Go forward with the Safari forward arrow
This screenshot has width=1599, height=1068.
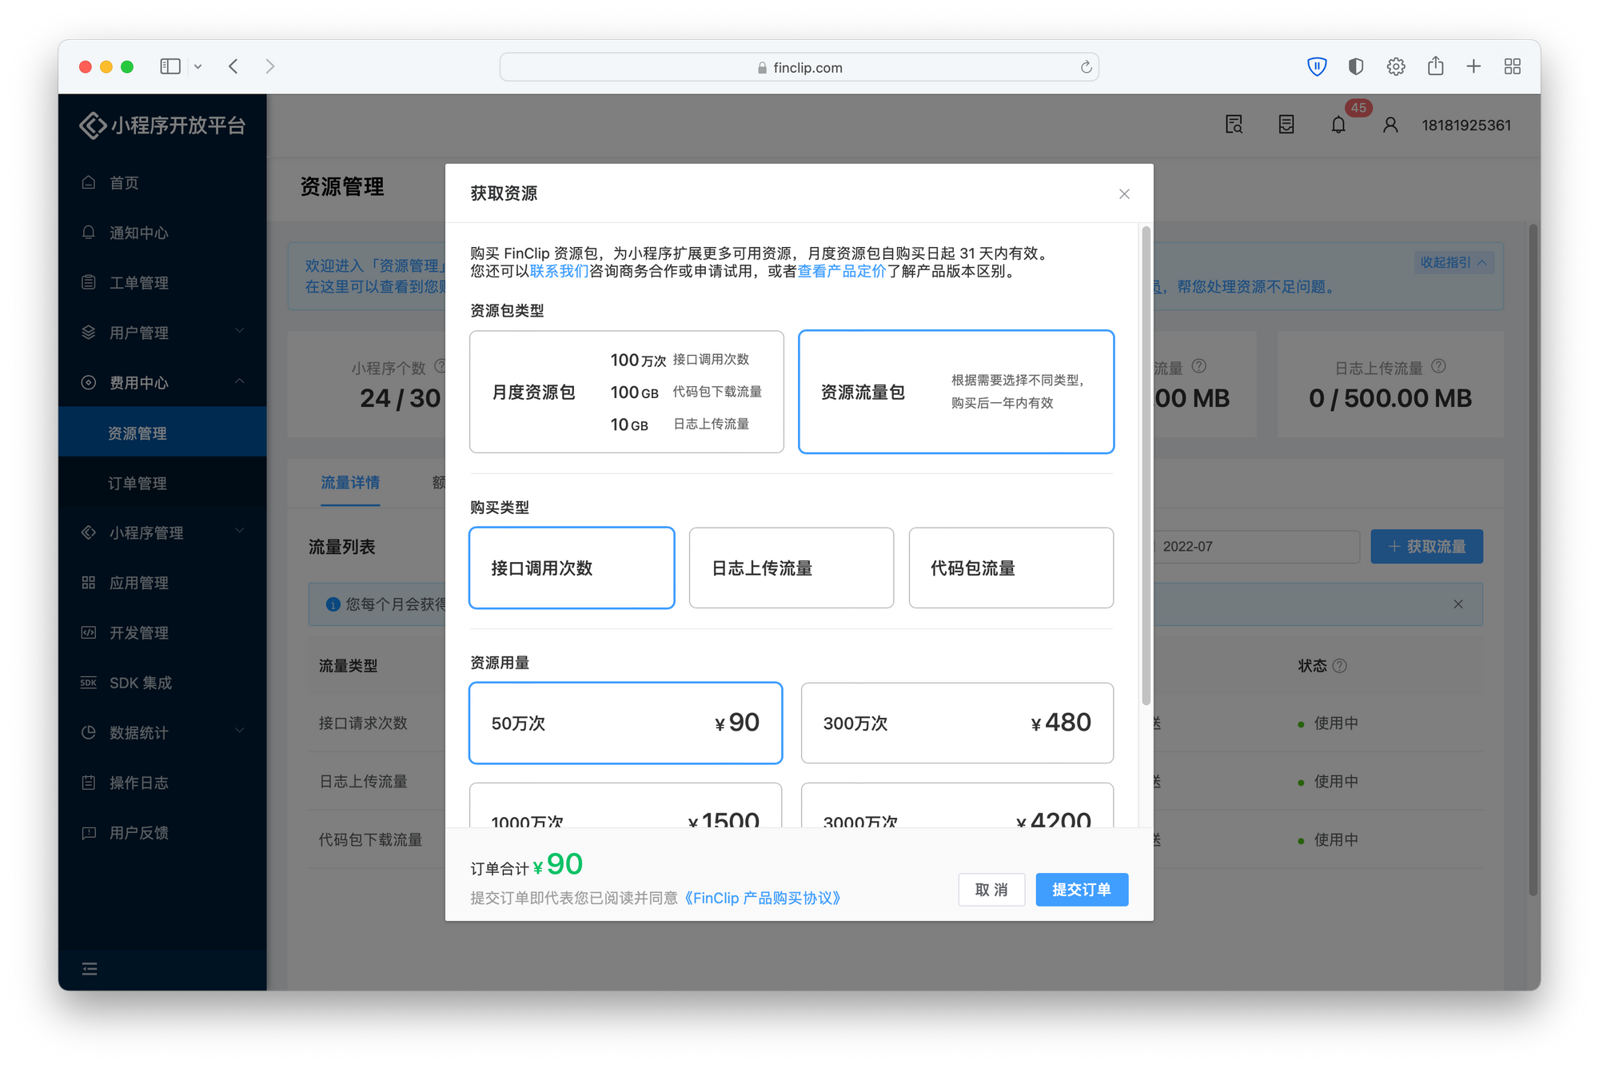(270, 66)
